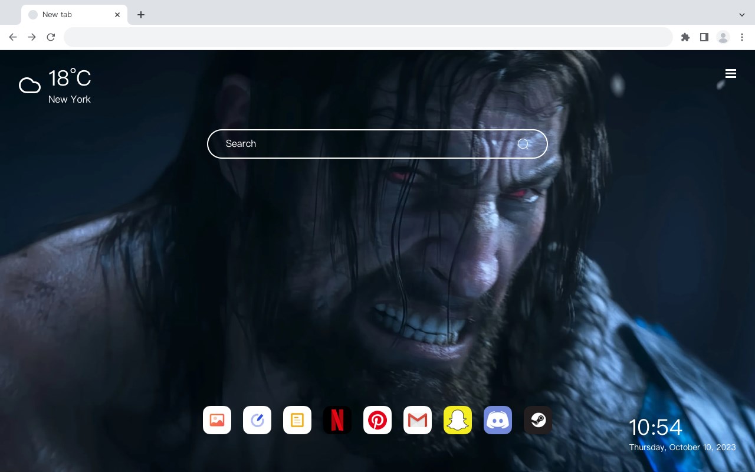
Task: Click the 18°C temperature reading
Action: 70,78
